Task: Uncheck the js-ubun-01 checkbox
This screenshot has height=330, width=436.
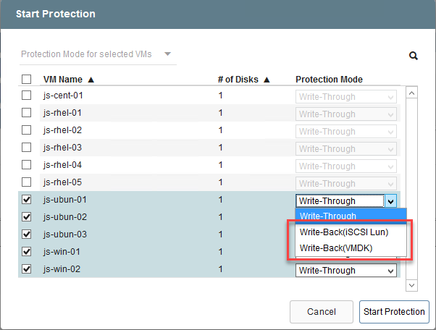Action: pyautogui.click(x=27, y=200)
